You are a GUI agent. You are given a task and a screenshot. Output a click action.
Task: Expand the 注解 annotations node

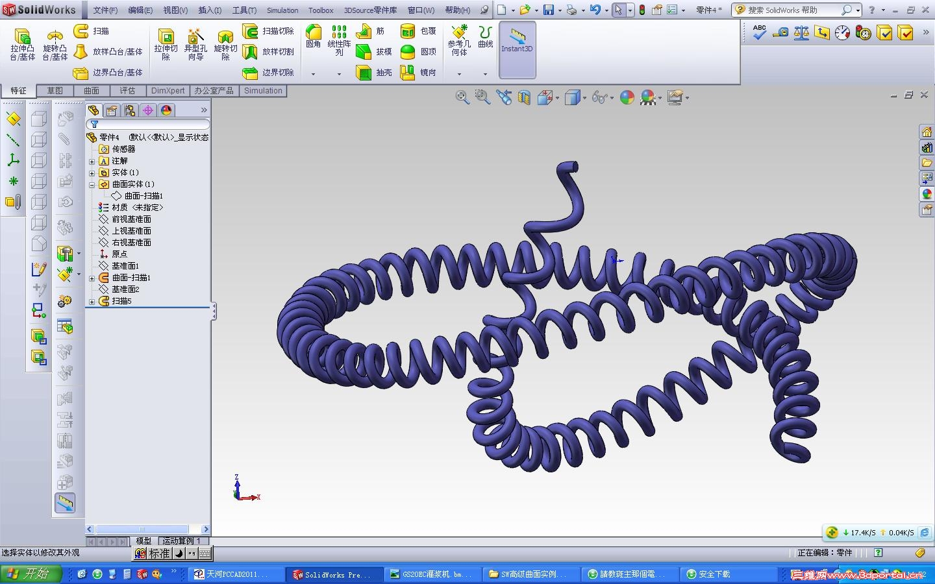92,161
